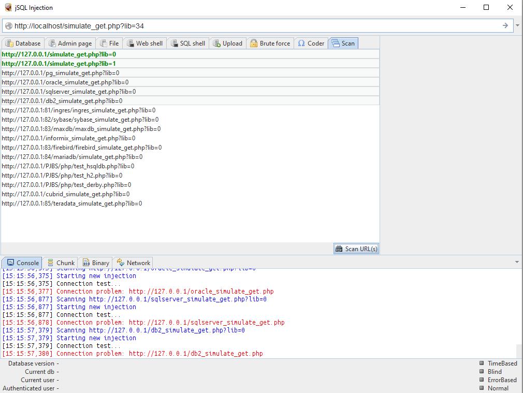Viewport: 523px width, 393px height.
Task: Collapse the bottom console panel arrow
Action: pos(517,263)
